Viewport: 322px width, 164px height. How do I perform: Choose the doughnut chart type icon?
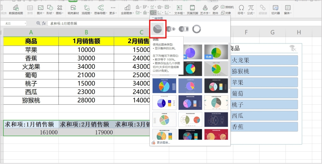(197, 29)
